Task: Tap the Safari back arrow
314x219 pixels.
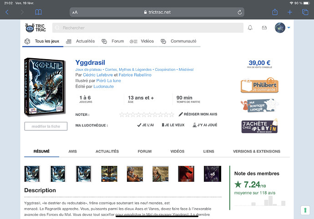Action: pos(7,12)
